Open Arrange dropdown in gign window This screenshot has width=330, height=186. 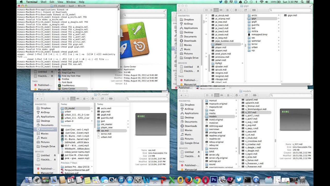point(228,10)
